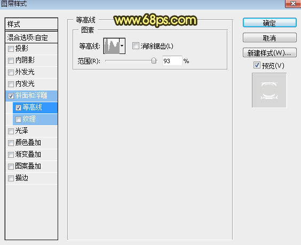Click the 新建样式(W)... button
Screen dimensions: 301x245
pos(270,52)
